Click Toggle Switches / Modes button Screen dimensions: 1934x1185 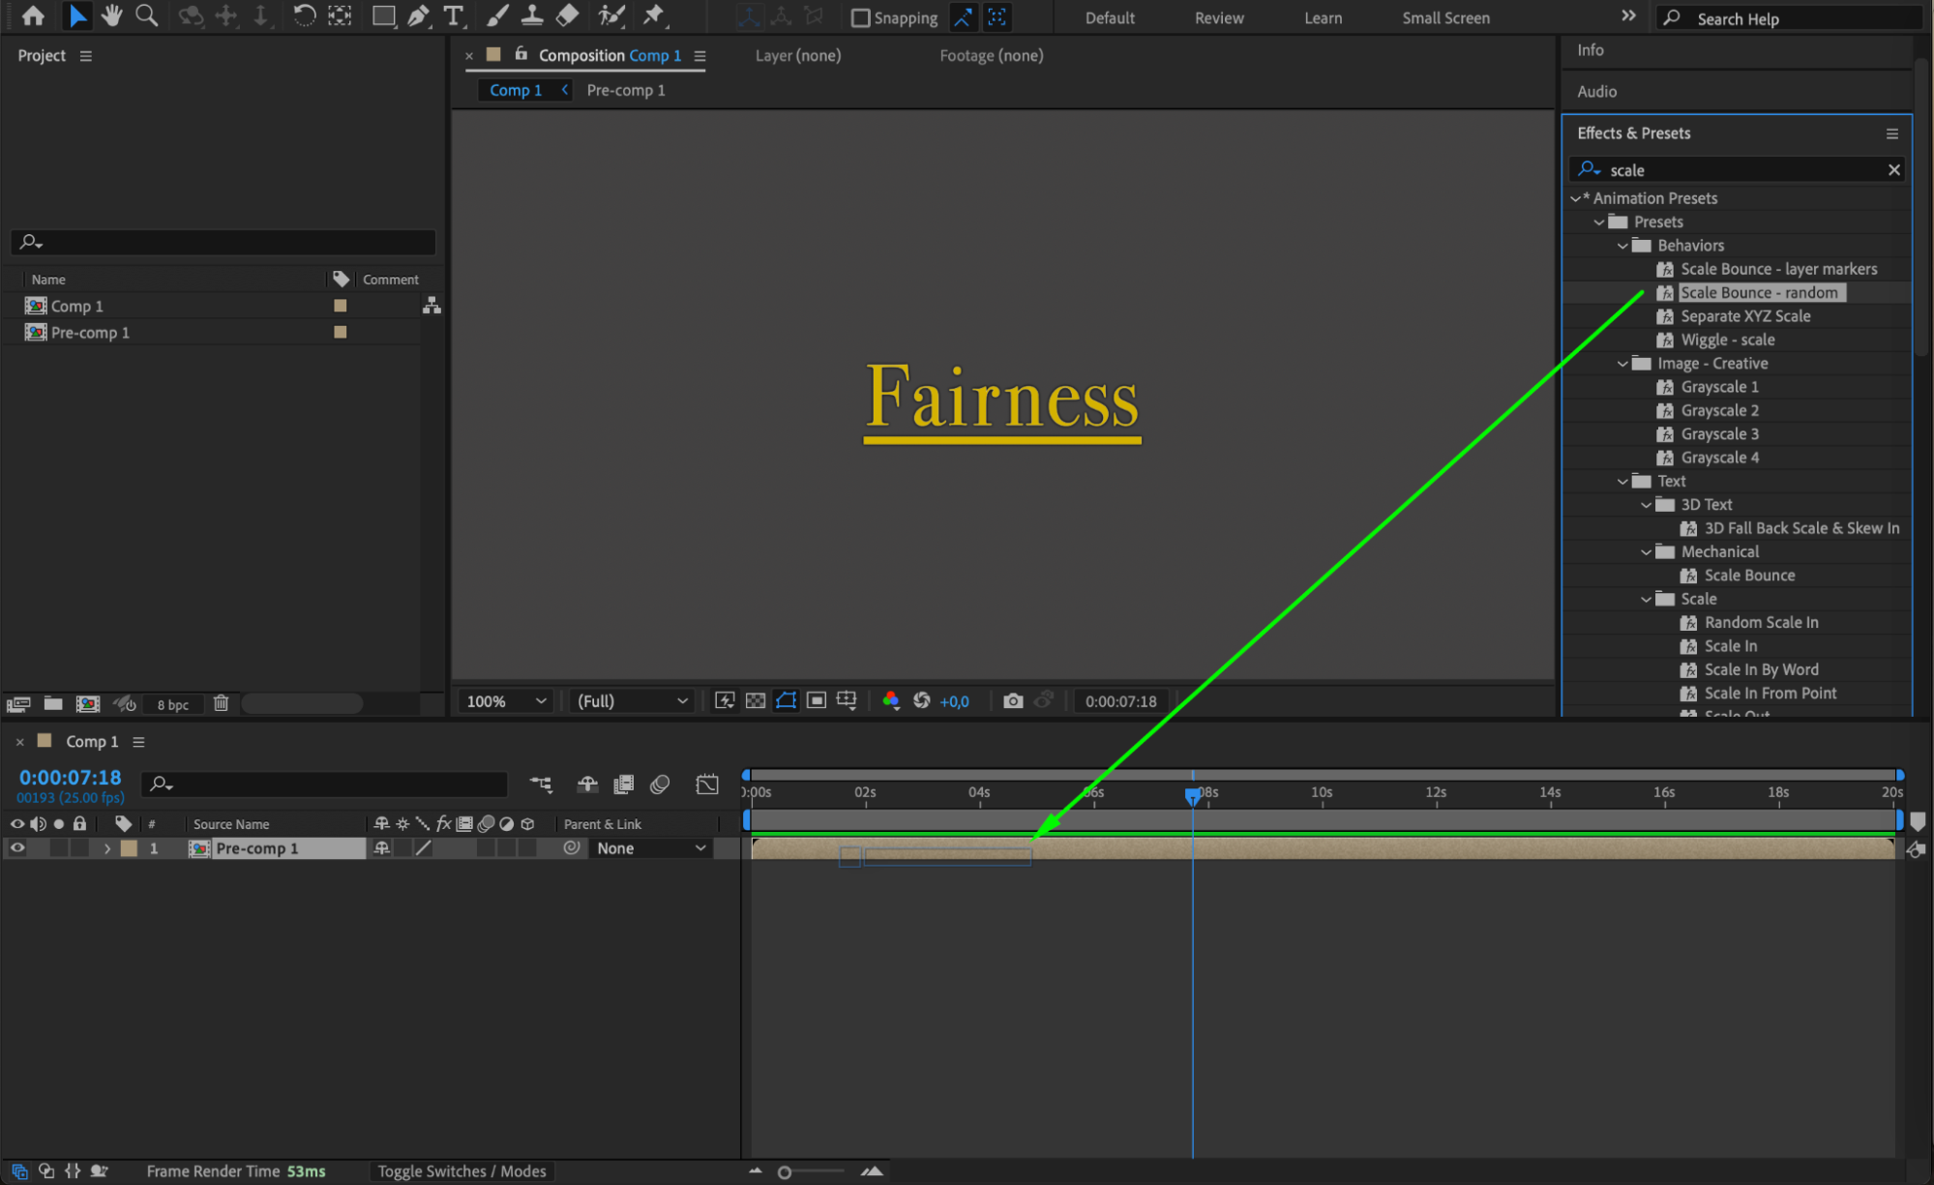click(461, 1170)
